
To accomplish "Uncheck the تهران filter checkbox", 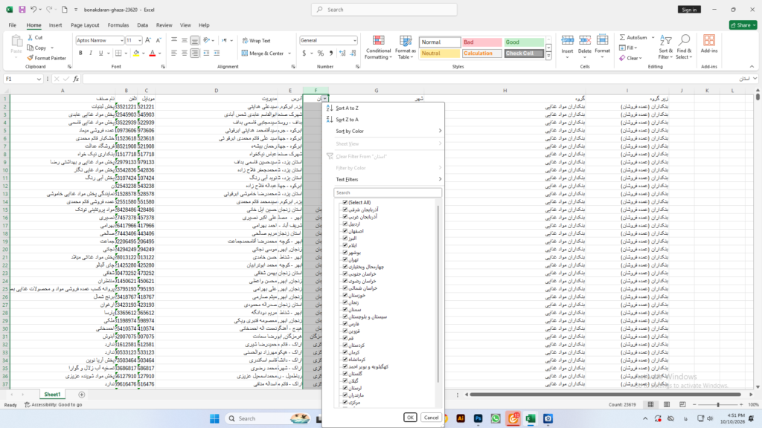I will pyautogui.click(x=345, y=259).
